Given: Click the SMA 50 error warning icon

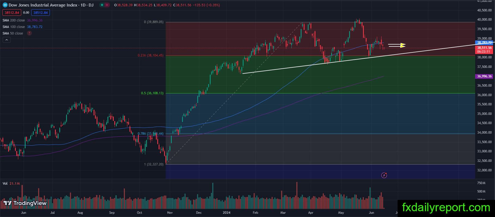Looking at the screenshot, I should coord(29,33).
